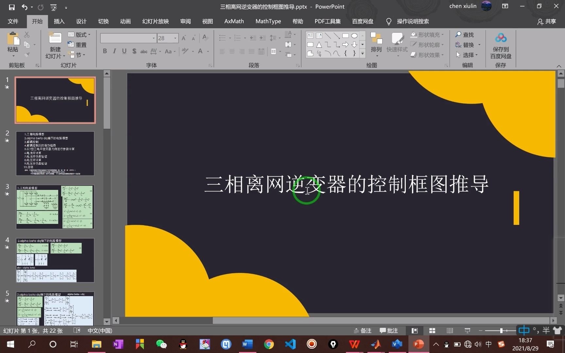Click the bullets list icon

coord(223,38)
